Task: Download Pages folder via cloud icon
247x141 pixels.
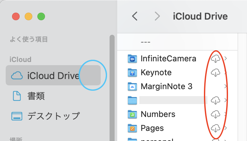Action: click(215, 128)
